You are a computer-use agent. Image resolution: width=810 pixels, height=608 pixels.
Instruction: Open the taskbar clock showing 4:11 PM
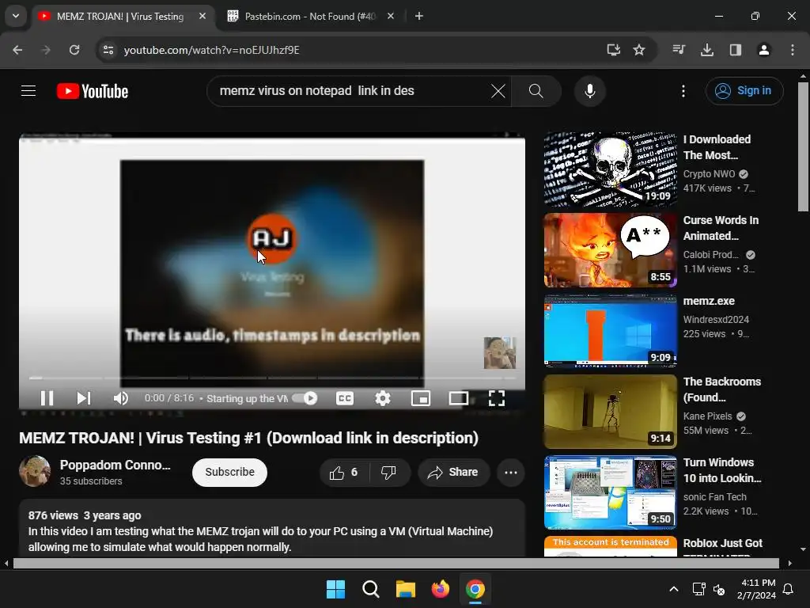coord(756,589)
